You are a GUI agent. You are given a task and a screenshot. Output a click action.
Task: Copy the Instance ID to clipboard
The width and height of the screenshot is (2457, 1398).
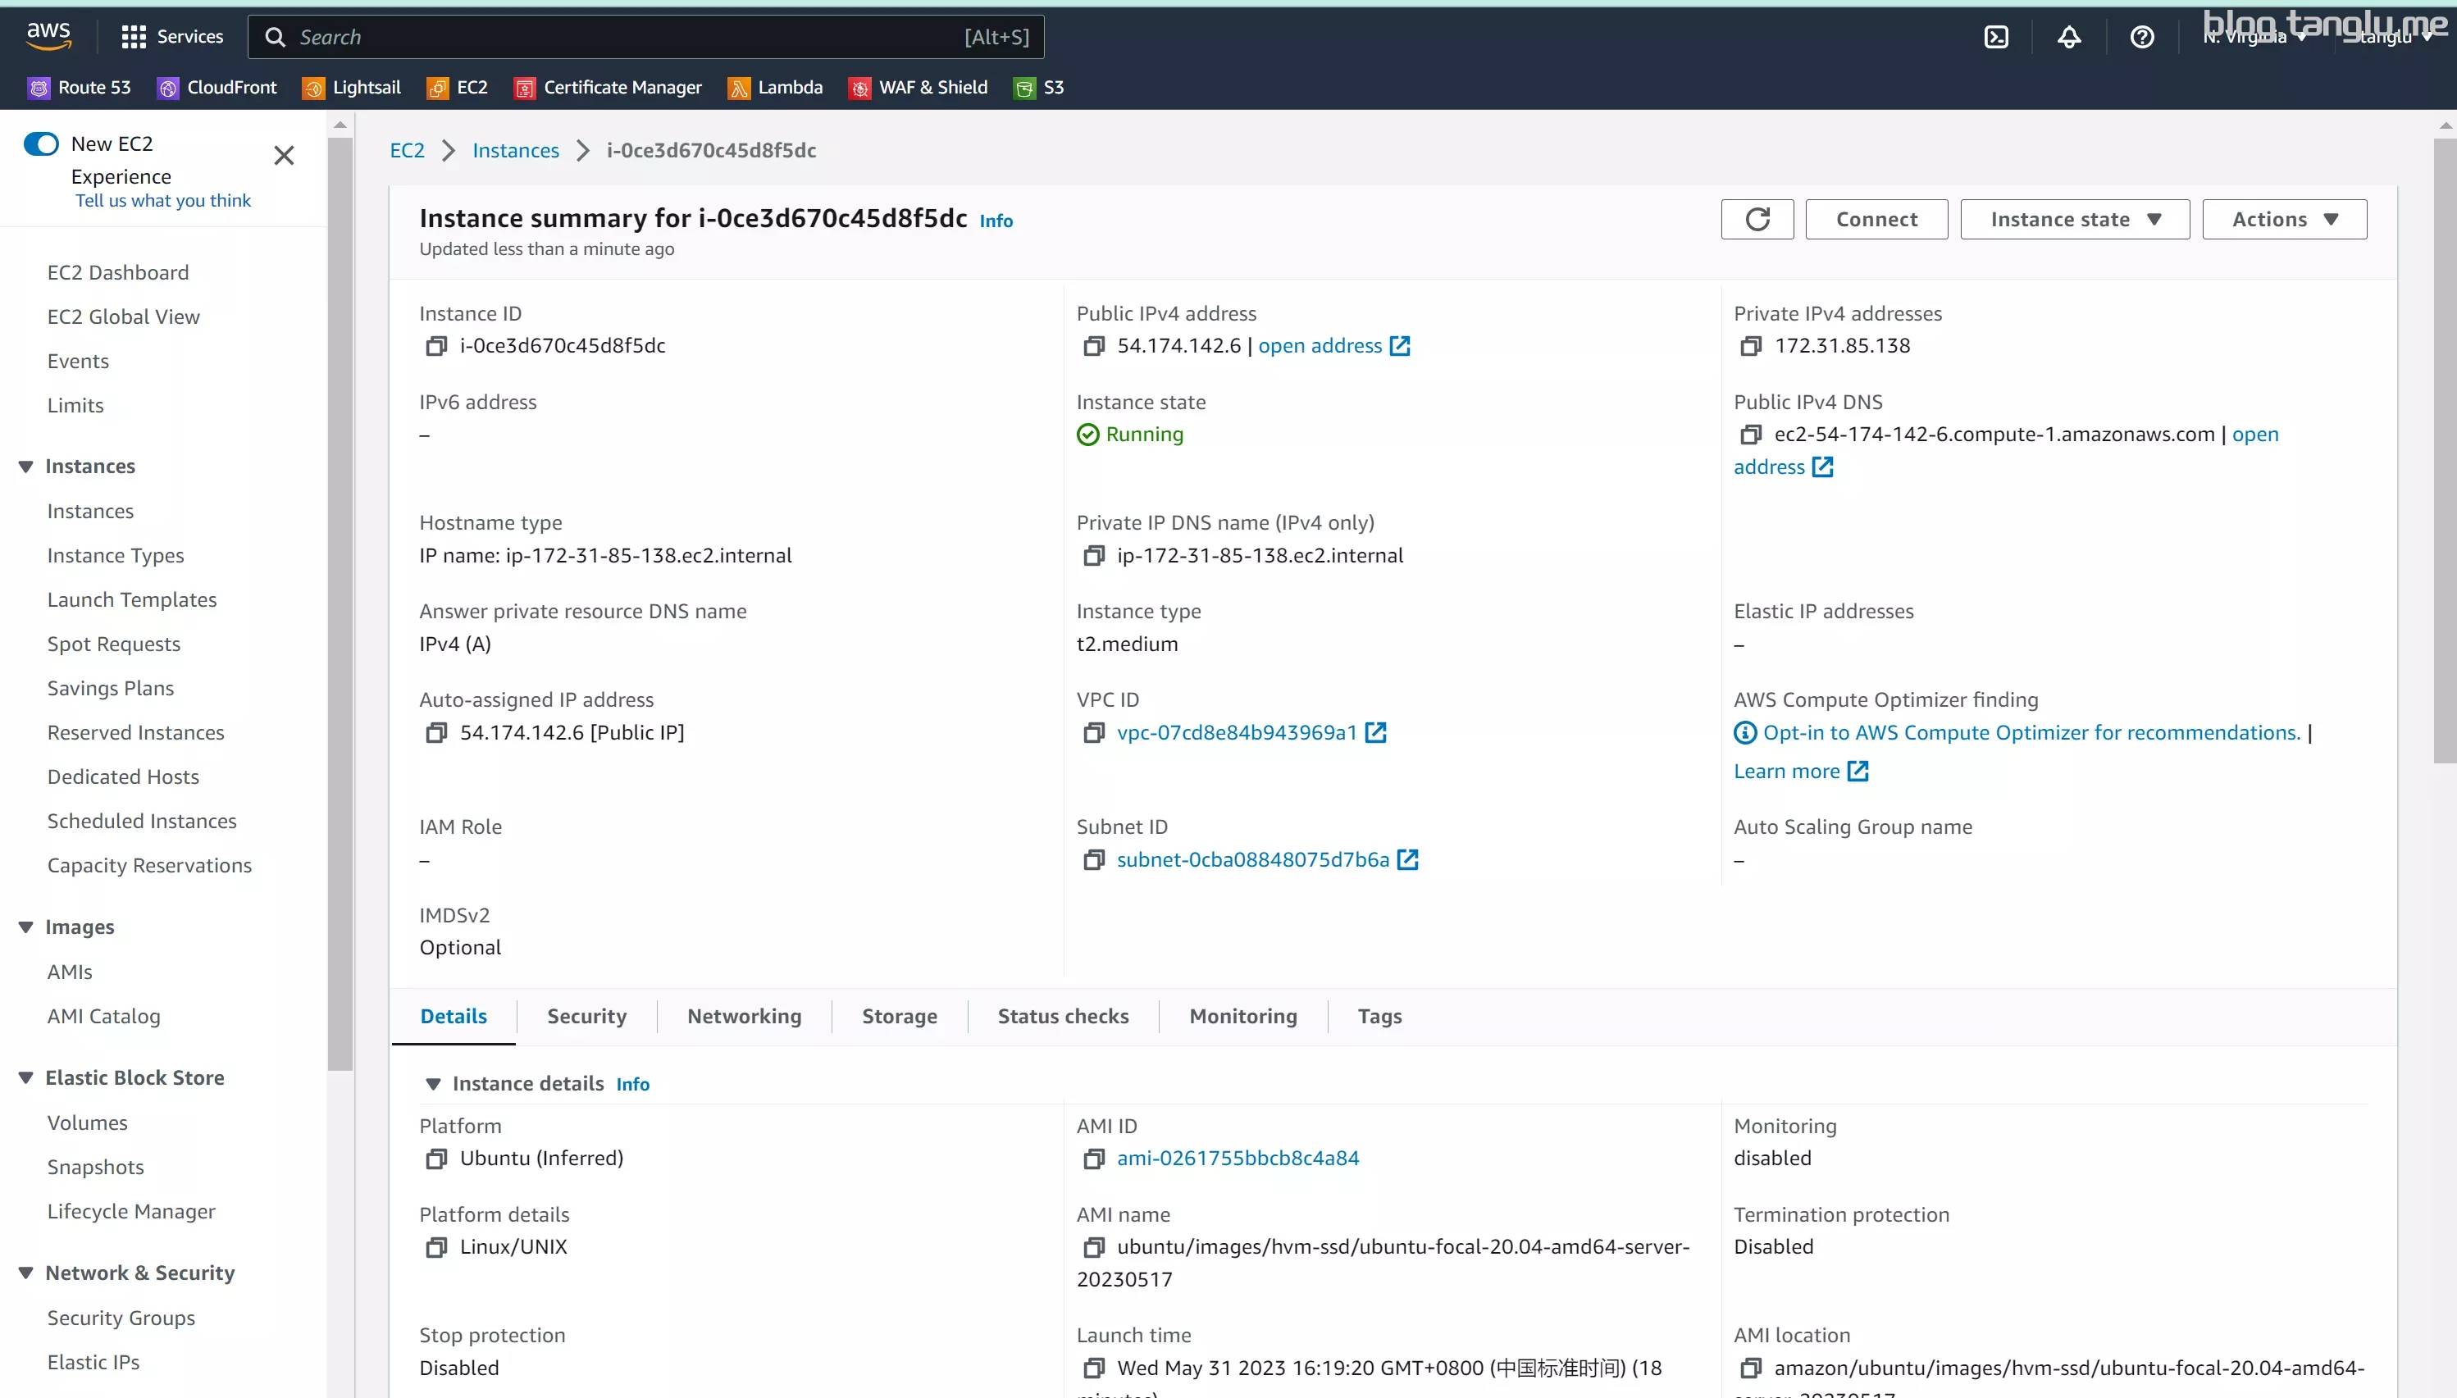coord(436,346)
